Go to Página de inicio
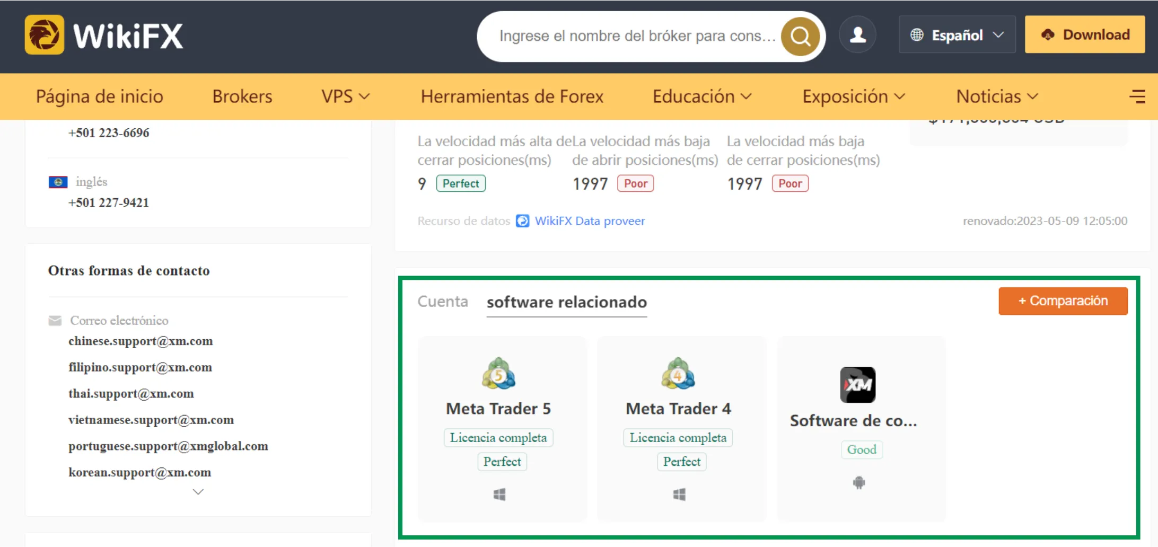Viewport: 1158px width, 547px height. click(x=100, y=96)
